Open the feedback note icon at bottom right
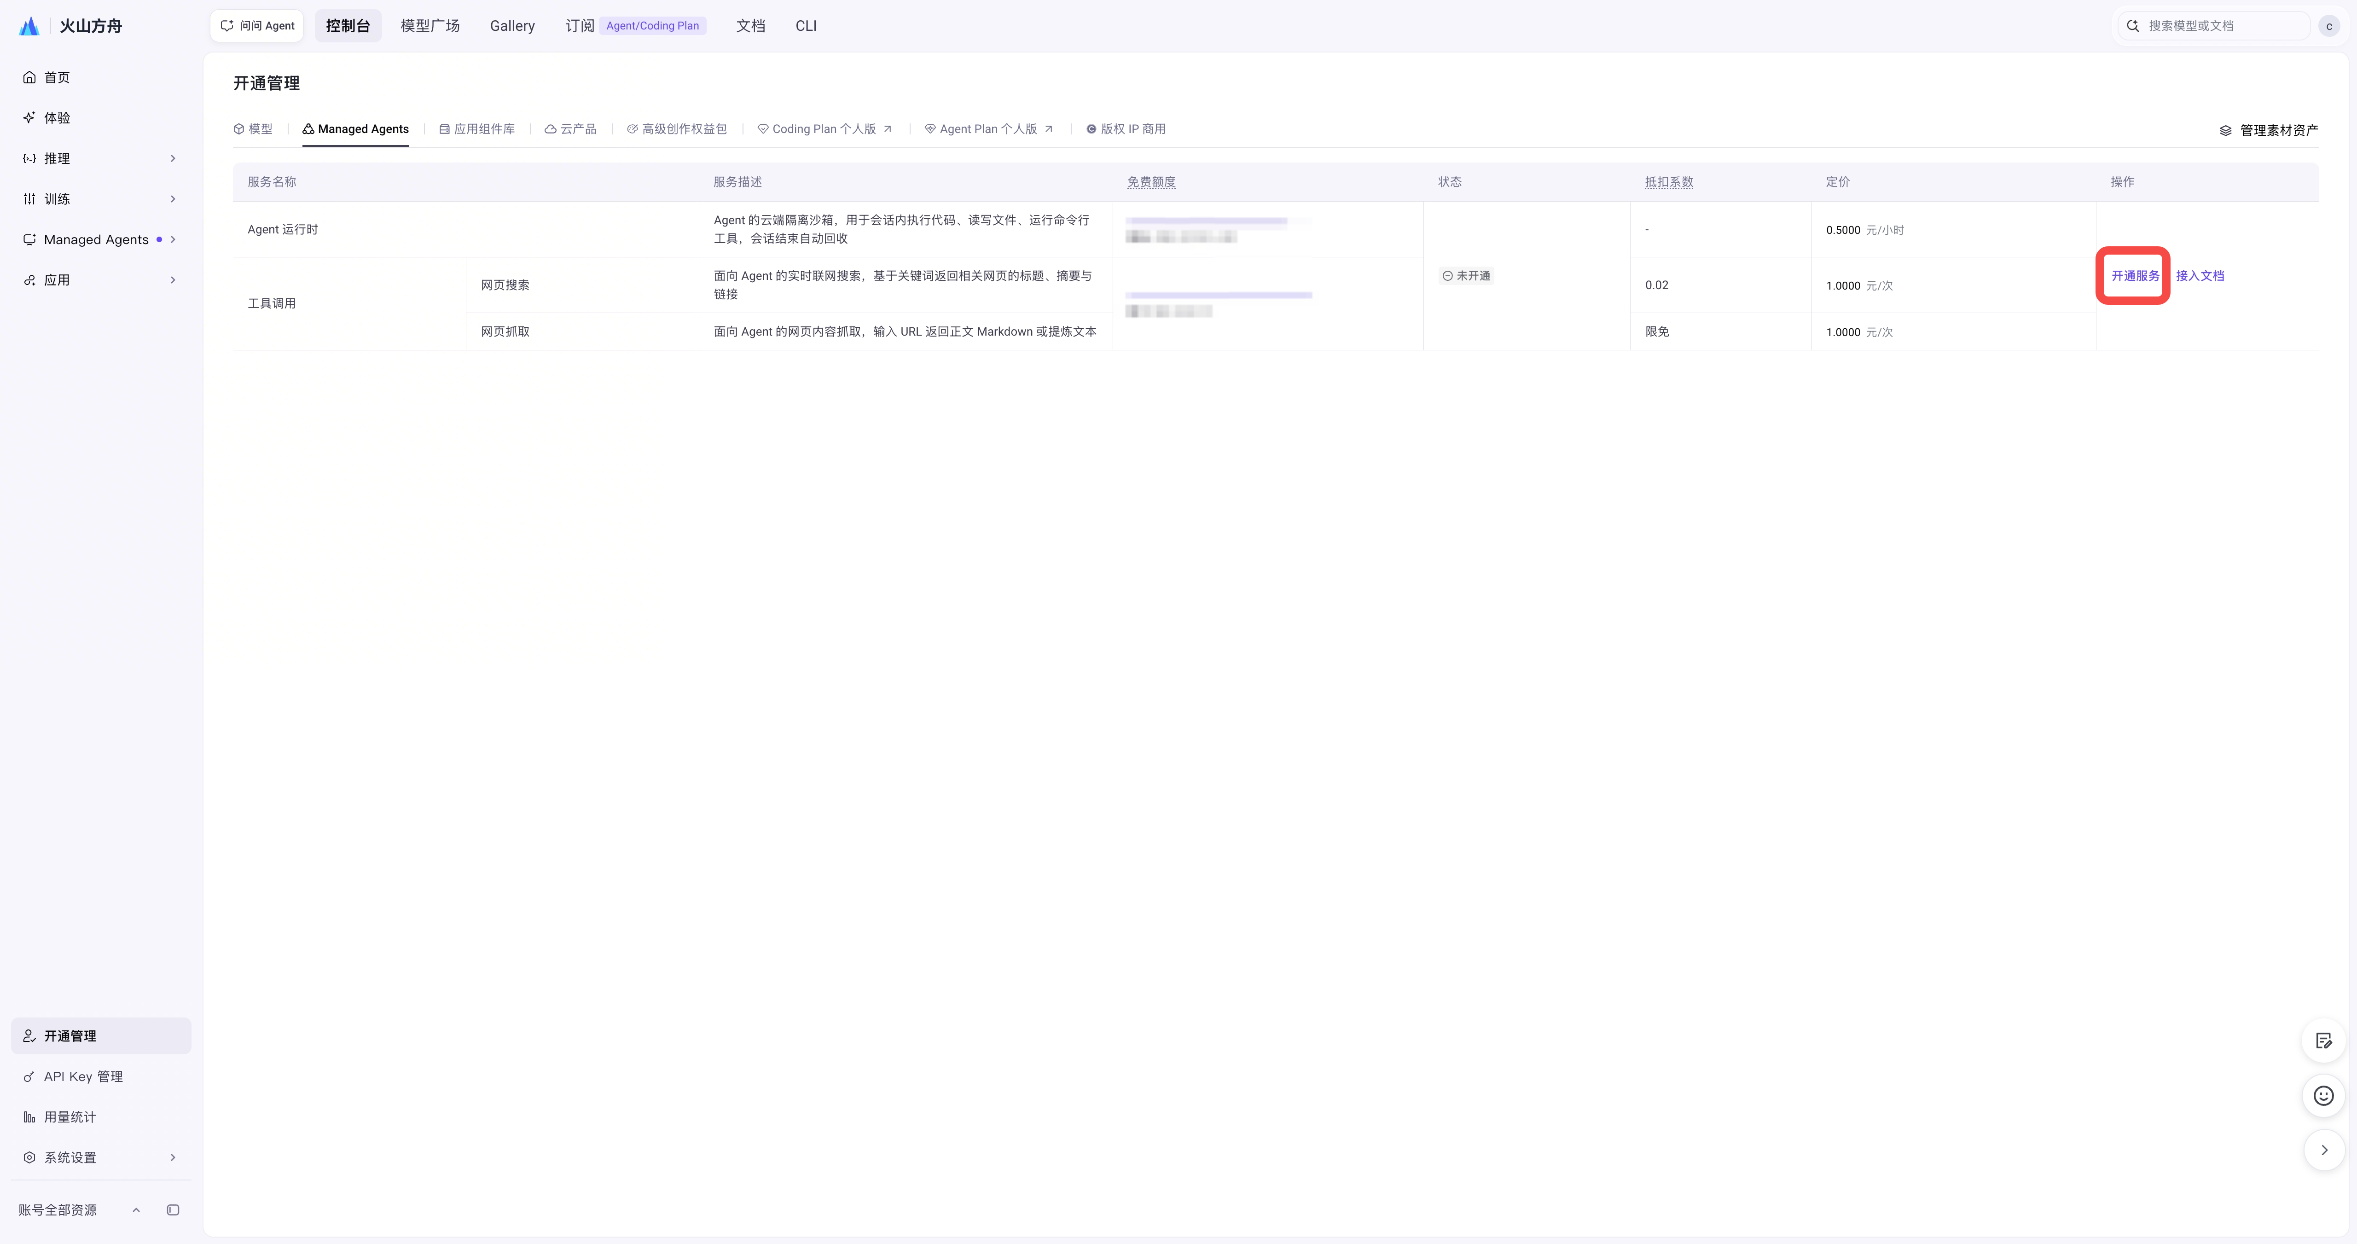Image resolution: width=2357 pixels, height=1244 pixels. (2323, 1041)
